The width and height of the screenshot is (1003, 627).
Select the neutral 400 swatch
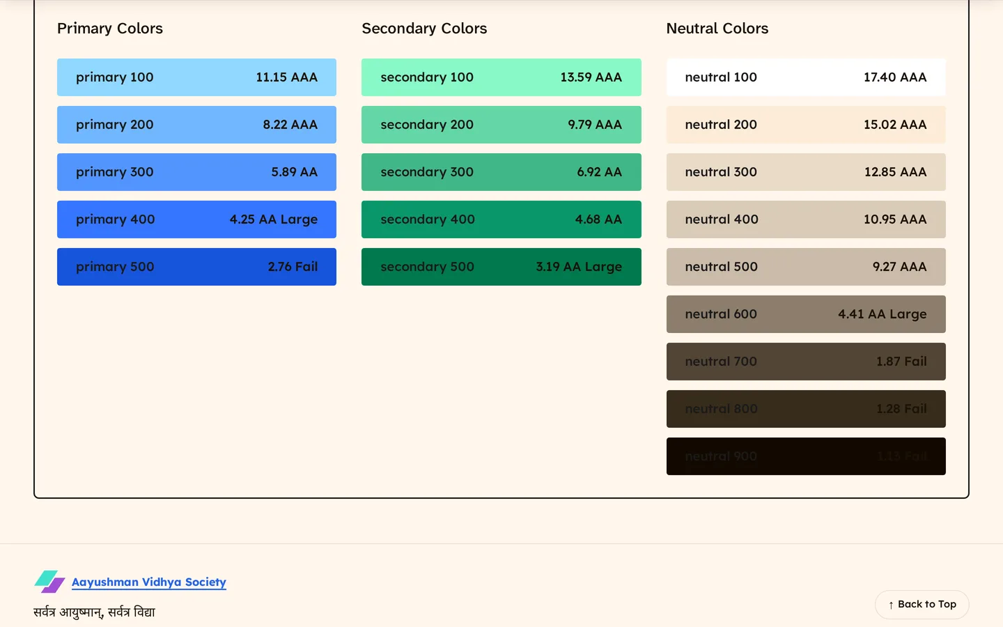point(806,219)
